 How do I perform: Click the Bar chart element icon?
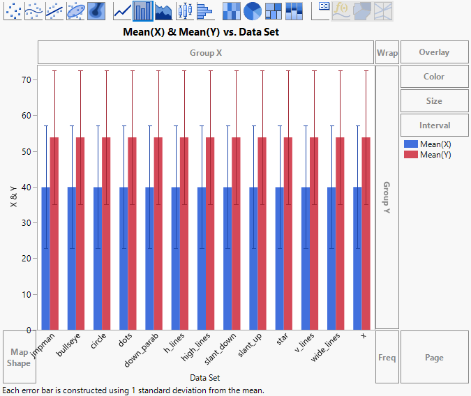pyautogui.click(x=143, y=10)
